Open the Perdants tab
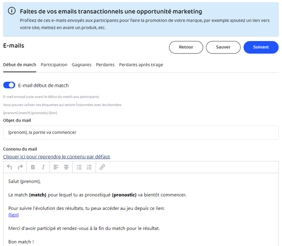 (x=105, y=65)
